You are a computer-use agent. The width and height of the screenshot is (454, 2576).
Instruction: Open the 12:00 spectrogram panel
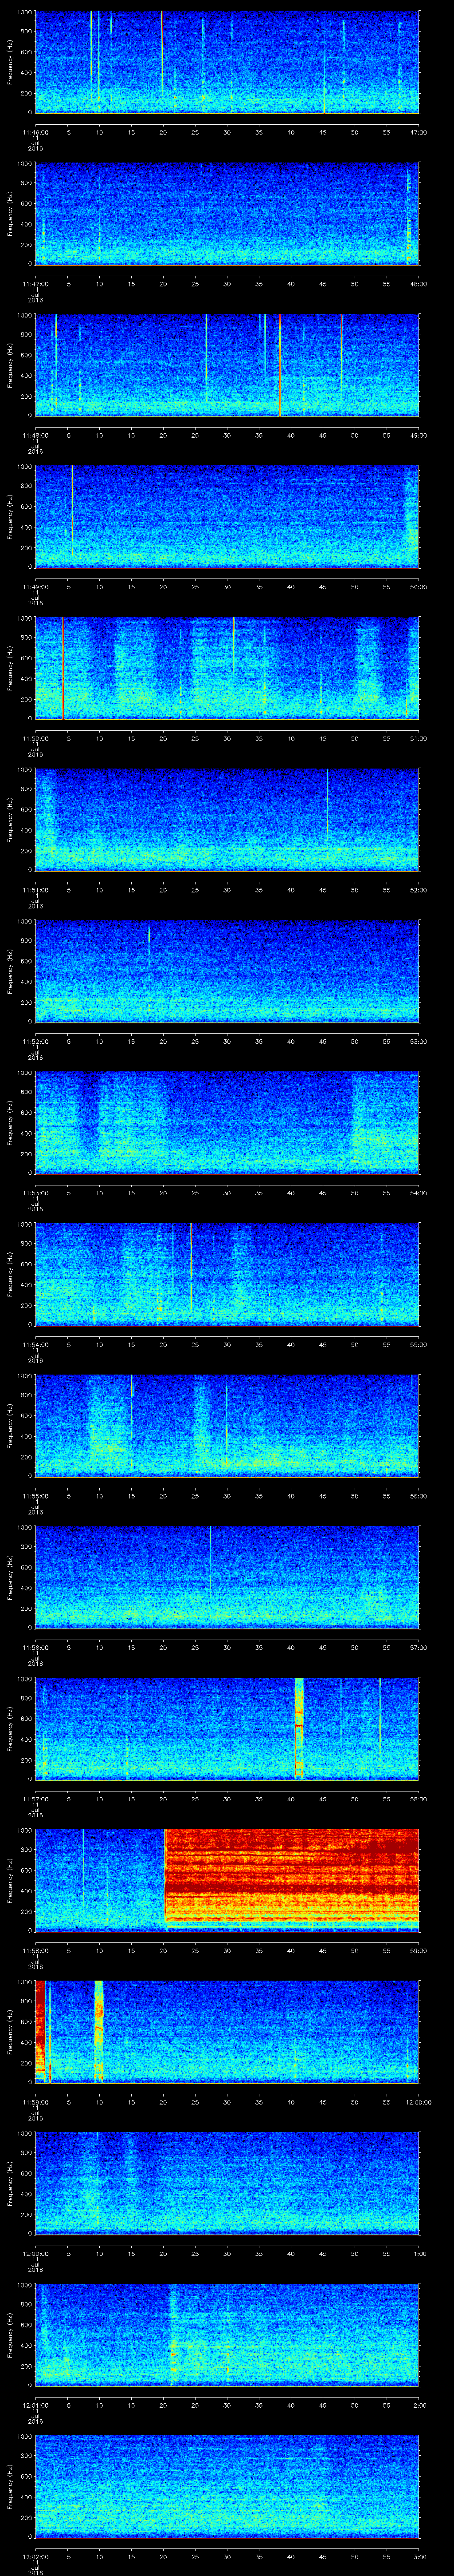(227, 2182)
